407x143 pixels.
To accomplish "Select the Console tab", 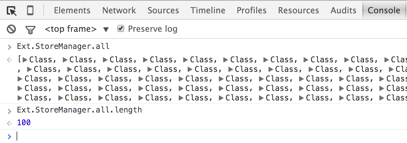I will pos(384,10).
